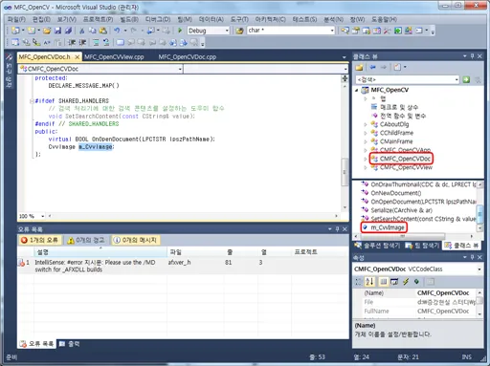Select the 매크로 및 상수 node
490x366 pixels.
point(399,107)
